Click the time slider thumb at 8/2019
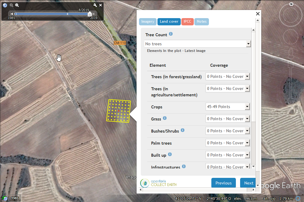Image resolution: width=304 pixels, height=202 pixels. pyautogui.click(x=90, y=14)
